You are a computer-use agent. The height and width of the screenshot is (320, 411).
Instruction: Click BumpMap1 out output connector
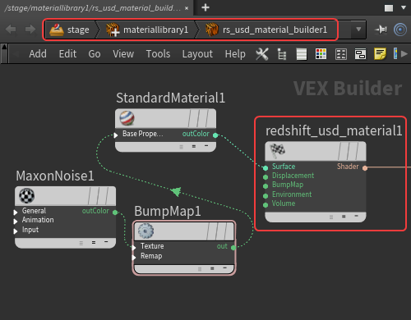coord(233,248)
